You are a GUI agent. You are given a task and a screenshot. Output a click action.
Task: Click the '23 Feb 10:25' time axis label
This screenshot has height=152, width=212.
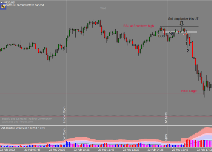81,150
